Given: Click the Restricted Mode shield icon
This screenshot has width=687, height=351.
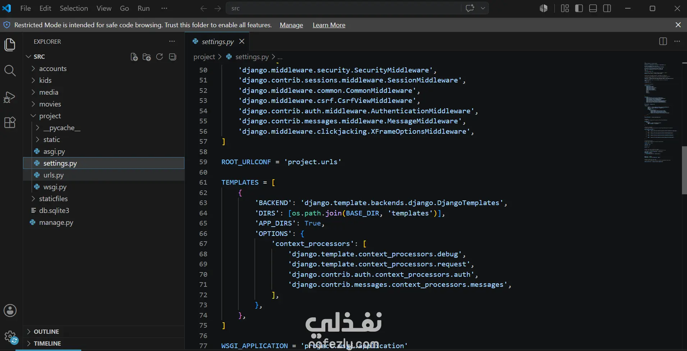Looking at the screenshot, I should click(7, 25).
